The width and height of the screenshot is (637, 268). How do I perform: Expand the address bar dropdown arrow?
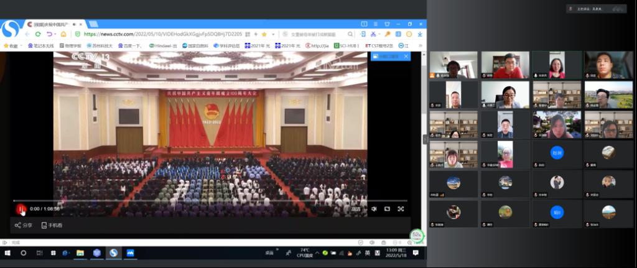point(273,34)
